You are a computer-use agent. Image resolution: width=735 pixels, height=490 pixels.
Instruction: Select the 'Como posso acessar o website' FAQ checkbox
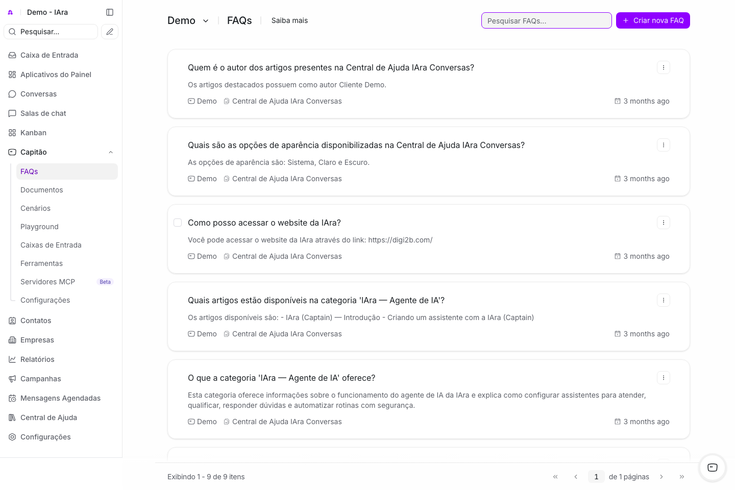(x=178, y=223)
